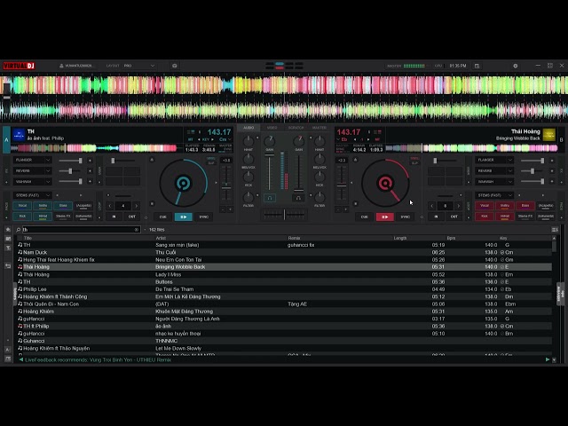Adjust deck A volume fader
Viewport: 568px width, 426px height.
pos(269,172)
